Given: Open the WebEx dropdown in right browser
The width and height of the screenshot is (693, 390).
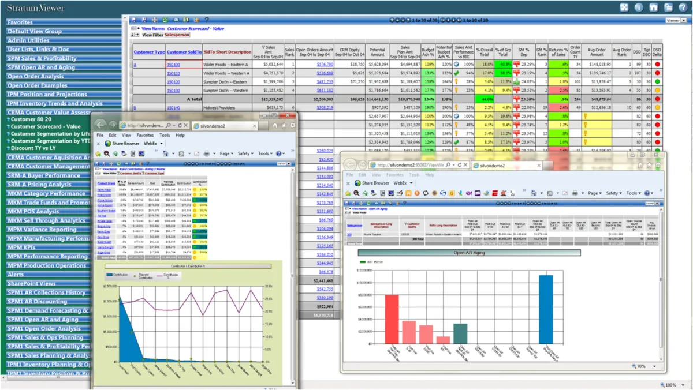Looking at the screenshot, I should [403, 183].
